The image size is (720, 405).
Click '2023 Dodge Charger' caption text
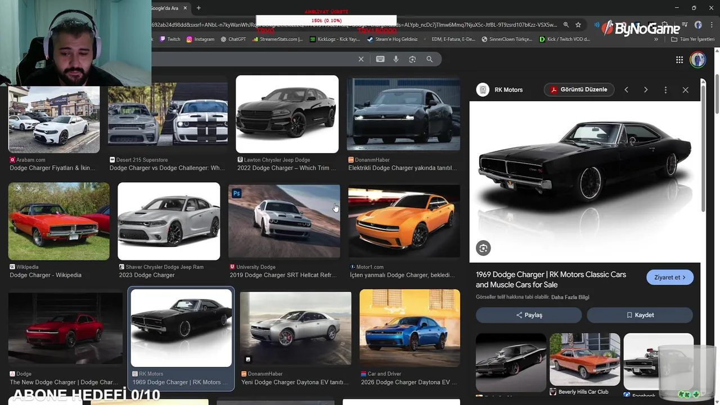(x=147, y=275)
